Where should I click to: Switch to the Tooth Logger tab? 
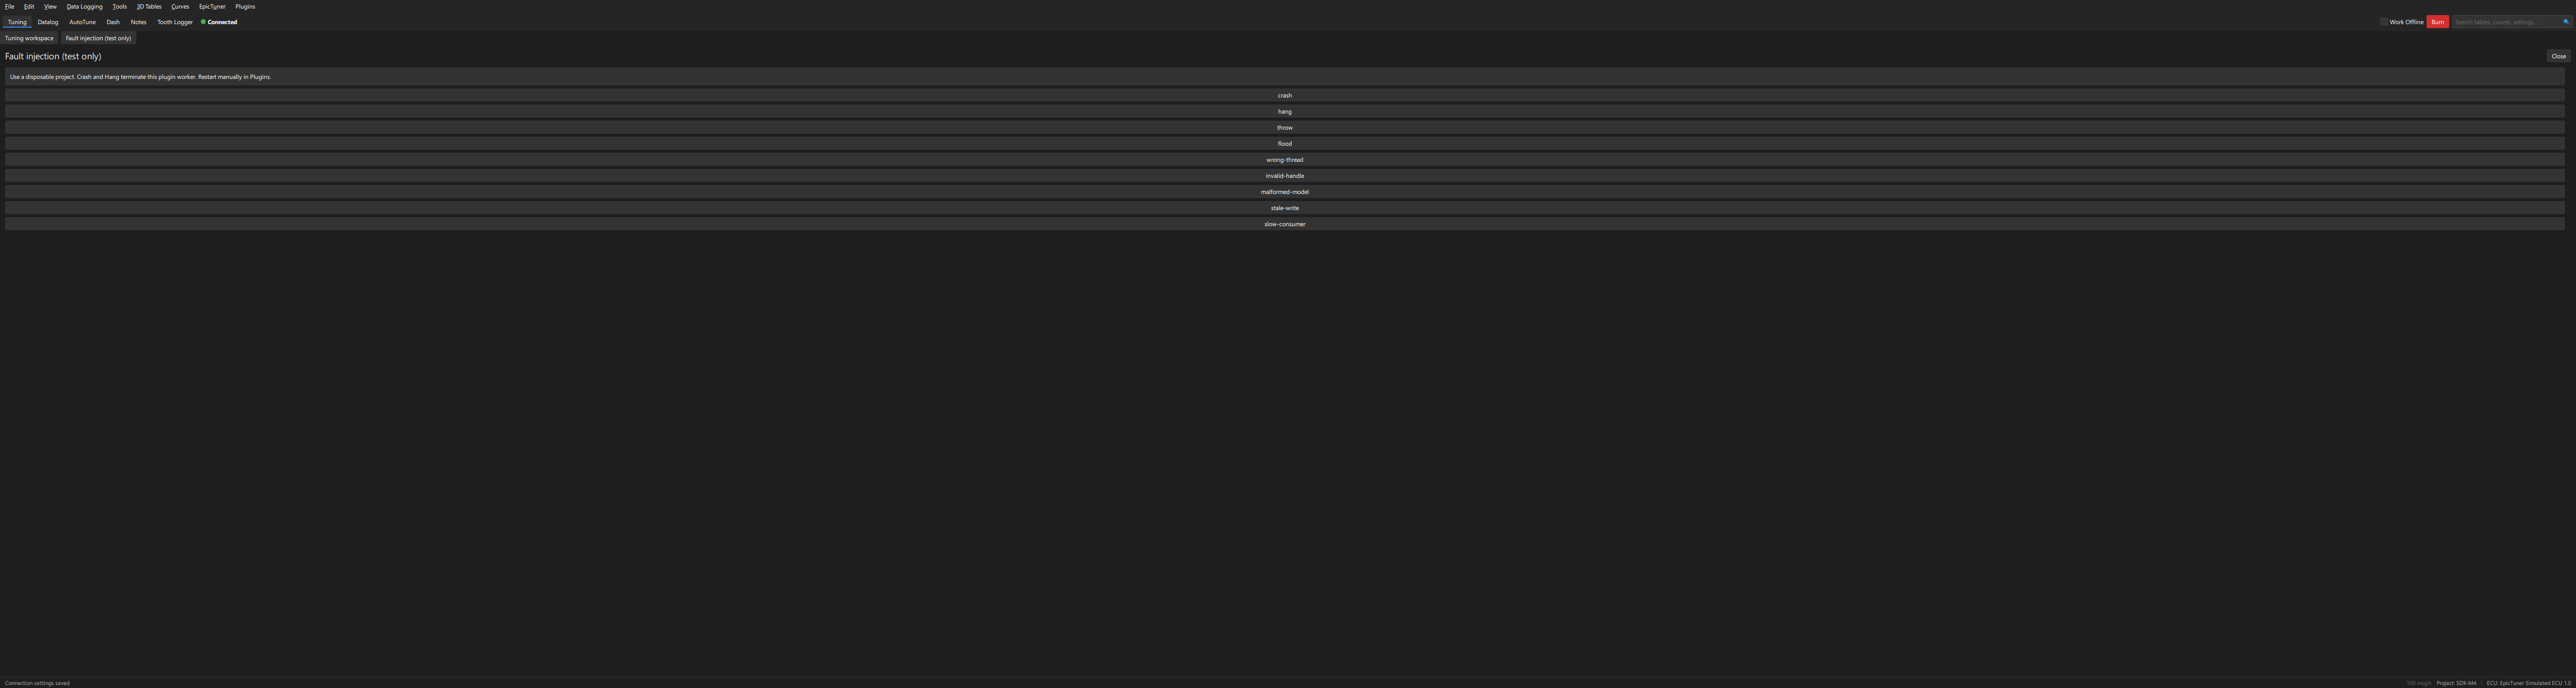[x=175, y=22]
